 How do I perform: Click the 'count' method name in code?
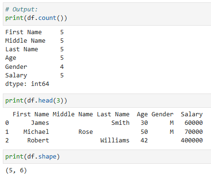(x=48, y=18)
